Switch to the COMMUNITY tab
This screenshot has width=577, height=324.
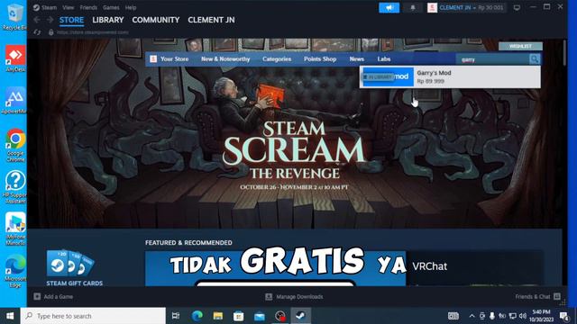156,20
